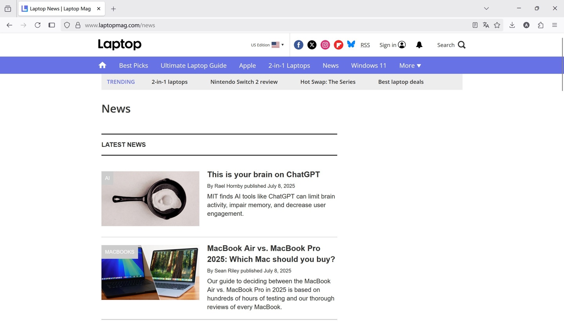Image resolution: width=564 pixels, height=323 pixels.
Task: Open Laptop Mag's Flipboard feed
Action: pos(338,45)
